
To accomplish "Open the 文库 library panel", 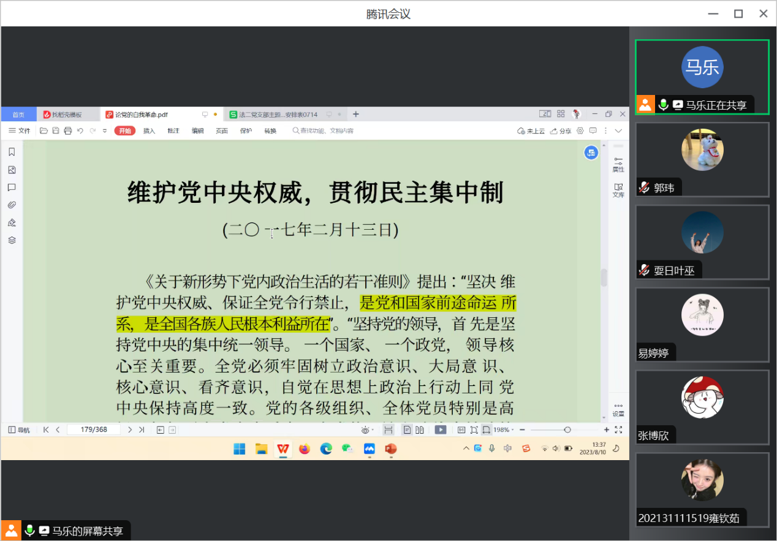I will click(x=618, y=190).
